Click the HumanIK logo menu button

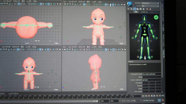click(x=130, y=4)
